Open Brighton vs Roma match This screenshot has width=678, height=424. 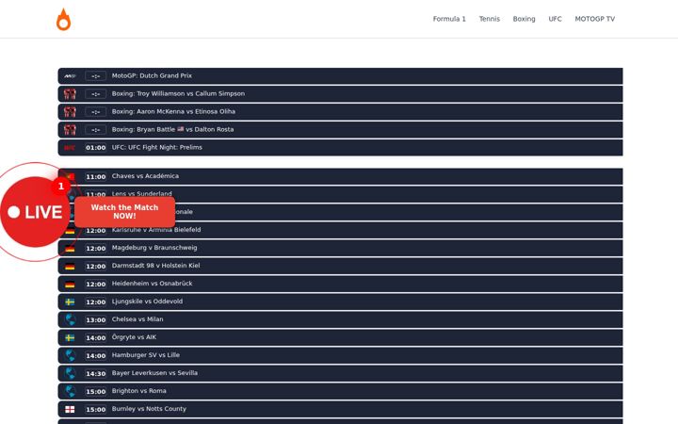click(340, 392)
